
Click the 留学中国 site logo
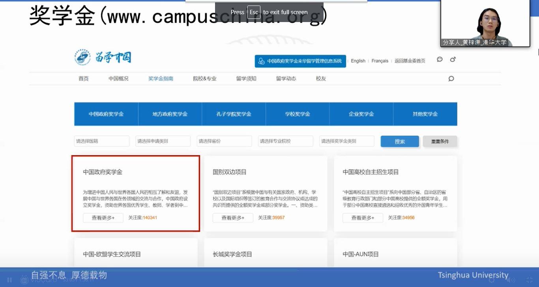coord(103,58)
